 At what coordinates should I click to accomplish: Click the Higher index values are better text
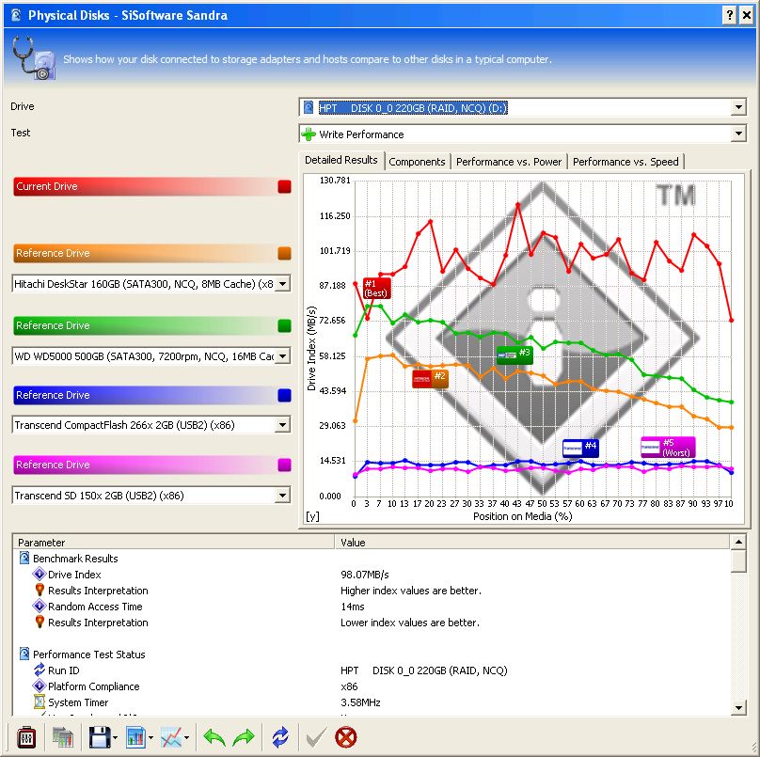(411, 591)
